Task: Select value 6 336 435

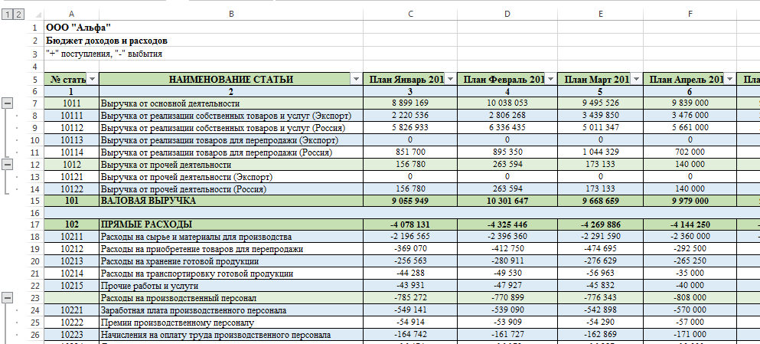Action: point(507,128)
